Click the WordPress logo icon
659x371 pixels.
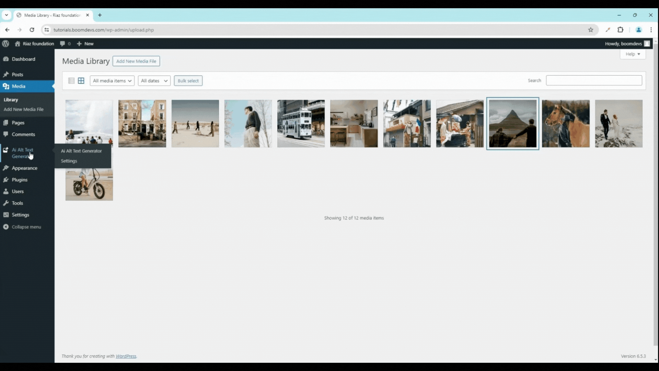point(5,44)
